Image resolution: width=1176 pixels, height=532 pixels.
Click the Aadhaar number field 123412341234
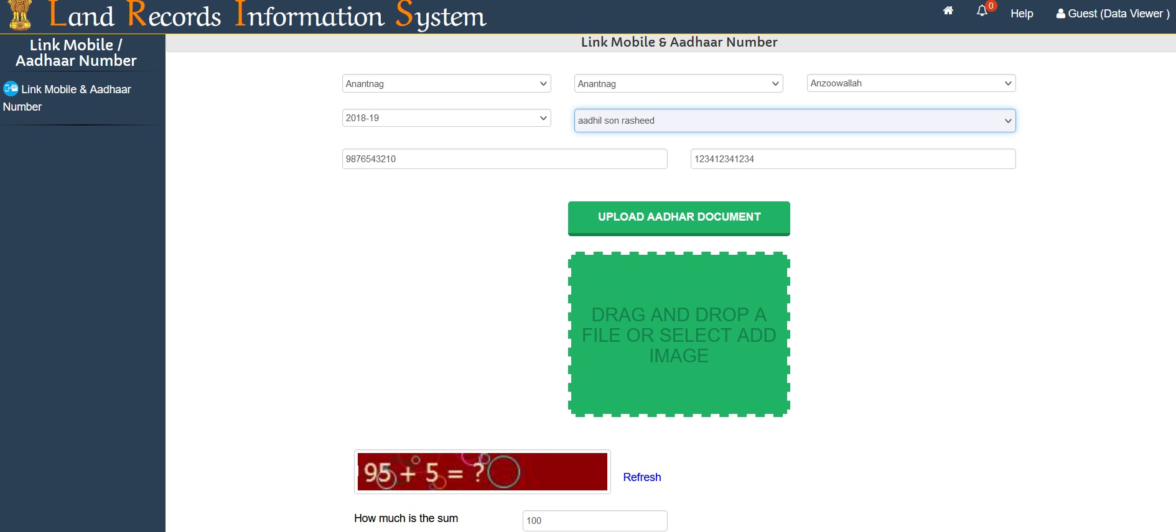tap(853, 158)
